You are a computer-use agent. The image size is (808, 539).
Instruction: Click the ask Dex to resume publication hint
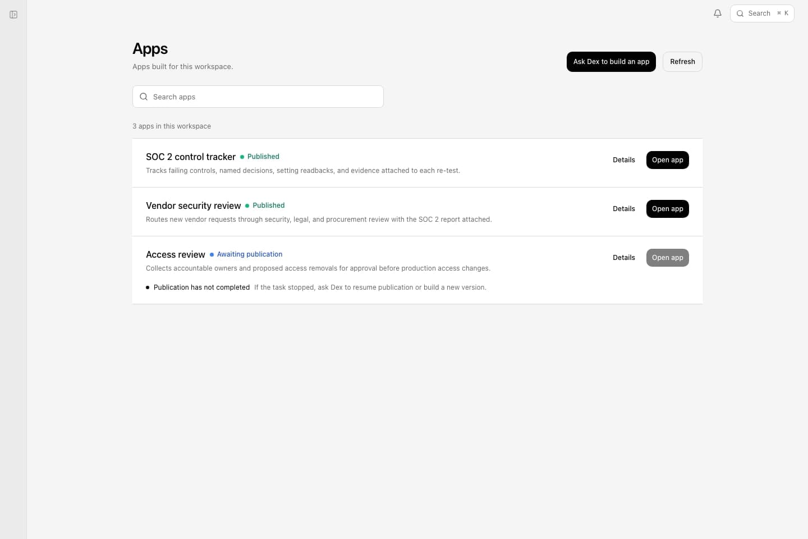[x=370, y=287]
